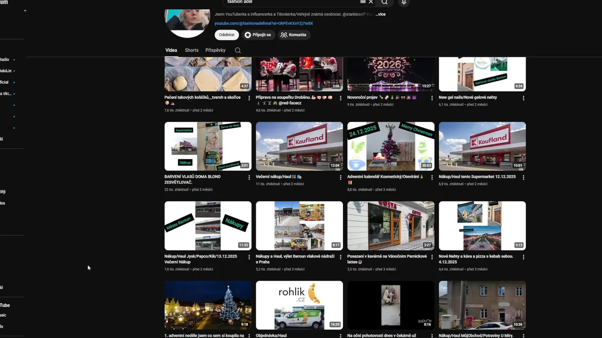Play the Costa coffee shop thumbnail

click(391, 226)
